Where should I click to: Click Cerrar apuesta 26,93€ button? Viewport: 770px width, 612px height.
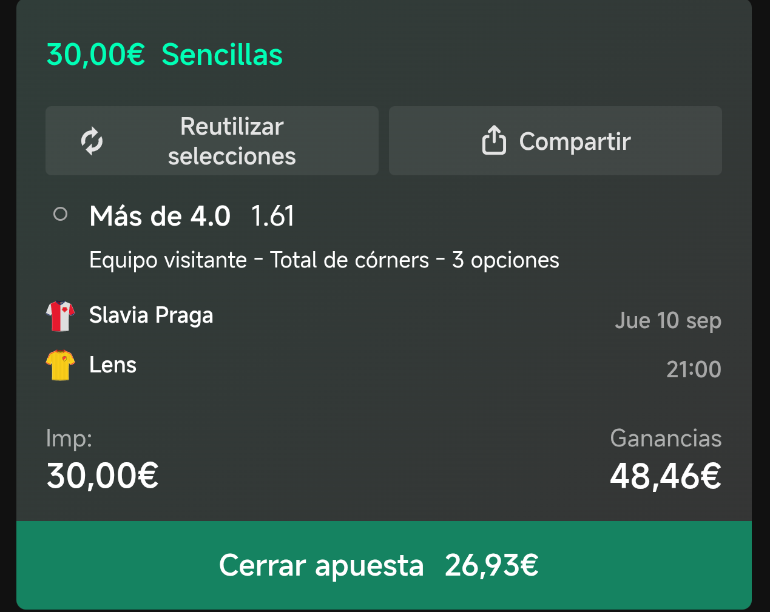pos(384,565)
